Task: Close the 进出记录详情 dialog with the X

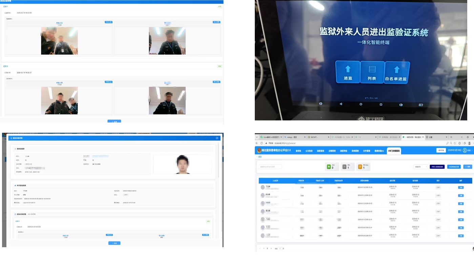Action: point(217,138)
